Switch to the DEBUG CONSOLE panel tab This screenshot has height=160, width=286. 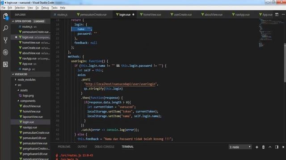pyautogui.click(x=105, y=147)
